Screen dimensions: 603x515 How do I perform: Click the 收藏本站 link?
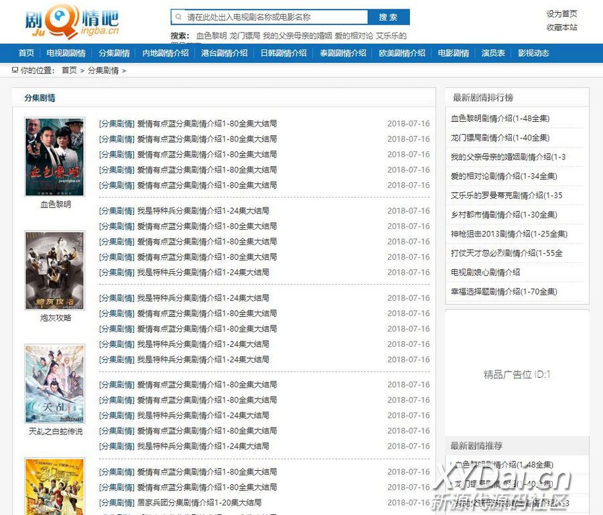[x=561, y=27]
